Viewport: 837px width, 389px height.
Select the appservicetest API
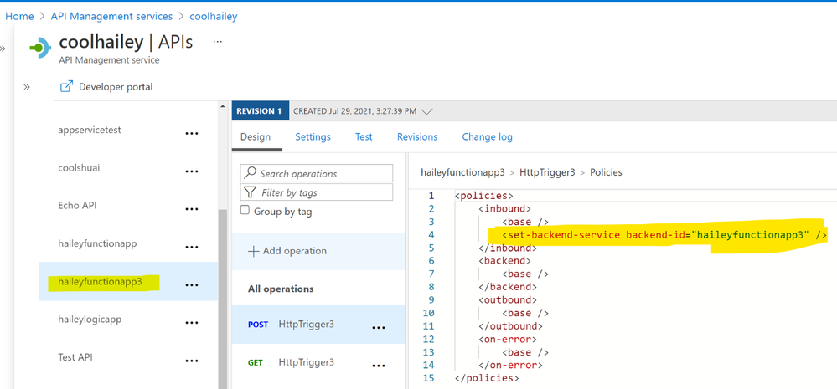(90, 130)
